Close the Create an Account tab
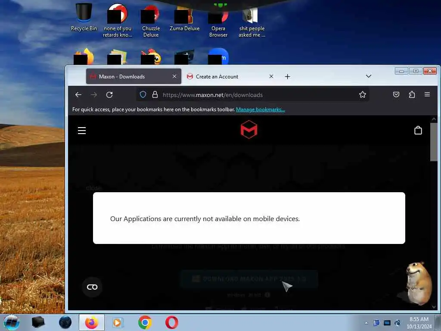Image resolution: width=441 pixels, height=331 pixels. (x=271, y=76)
